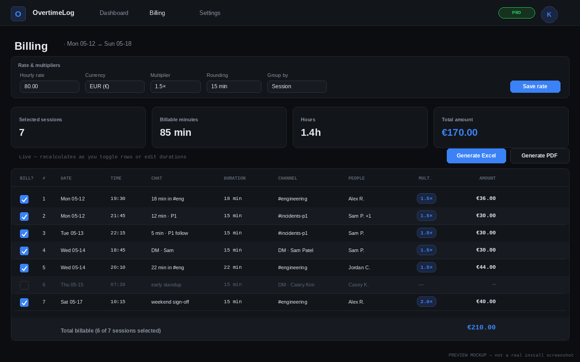Click the 85 min billable minutes value
This screenshot has width=580, height=362.
[176, 133]
